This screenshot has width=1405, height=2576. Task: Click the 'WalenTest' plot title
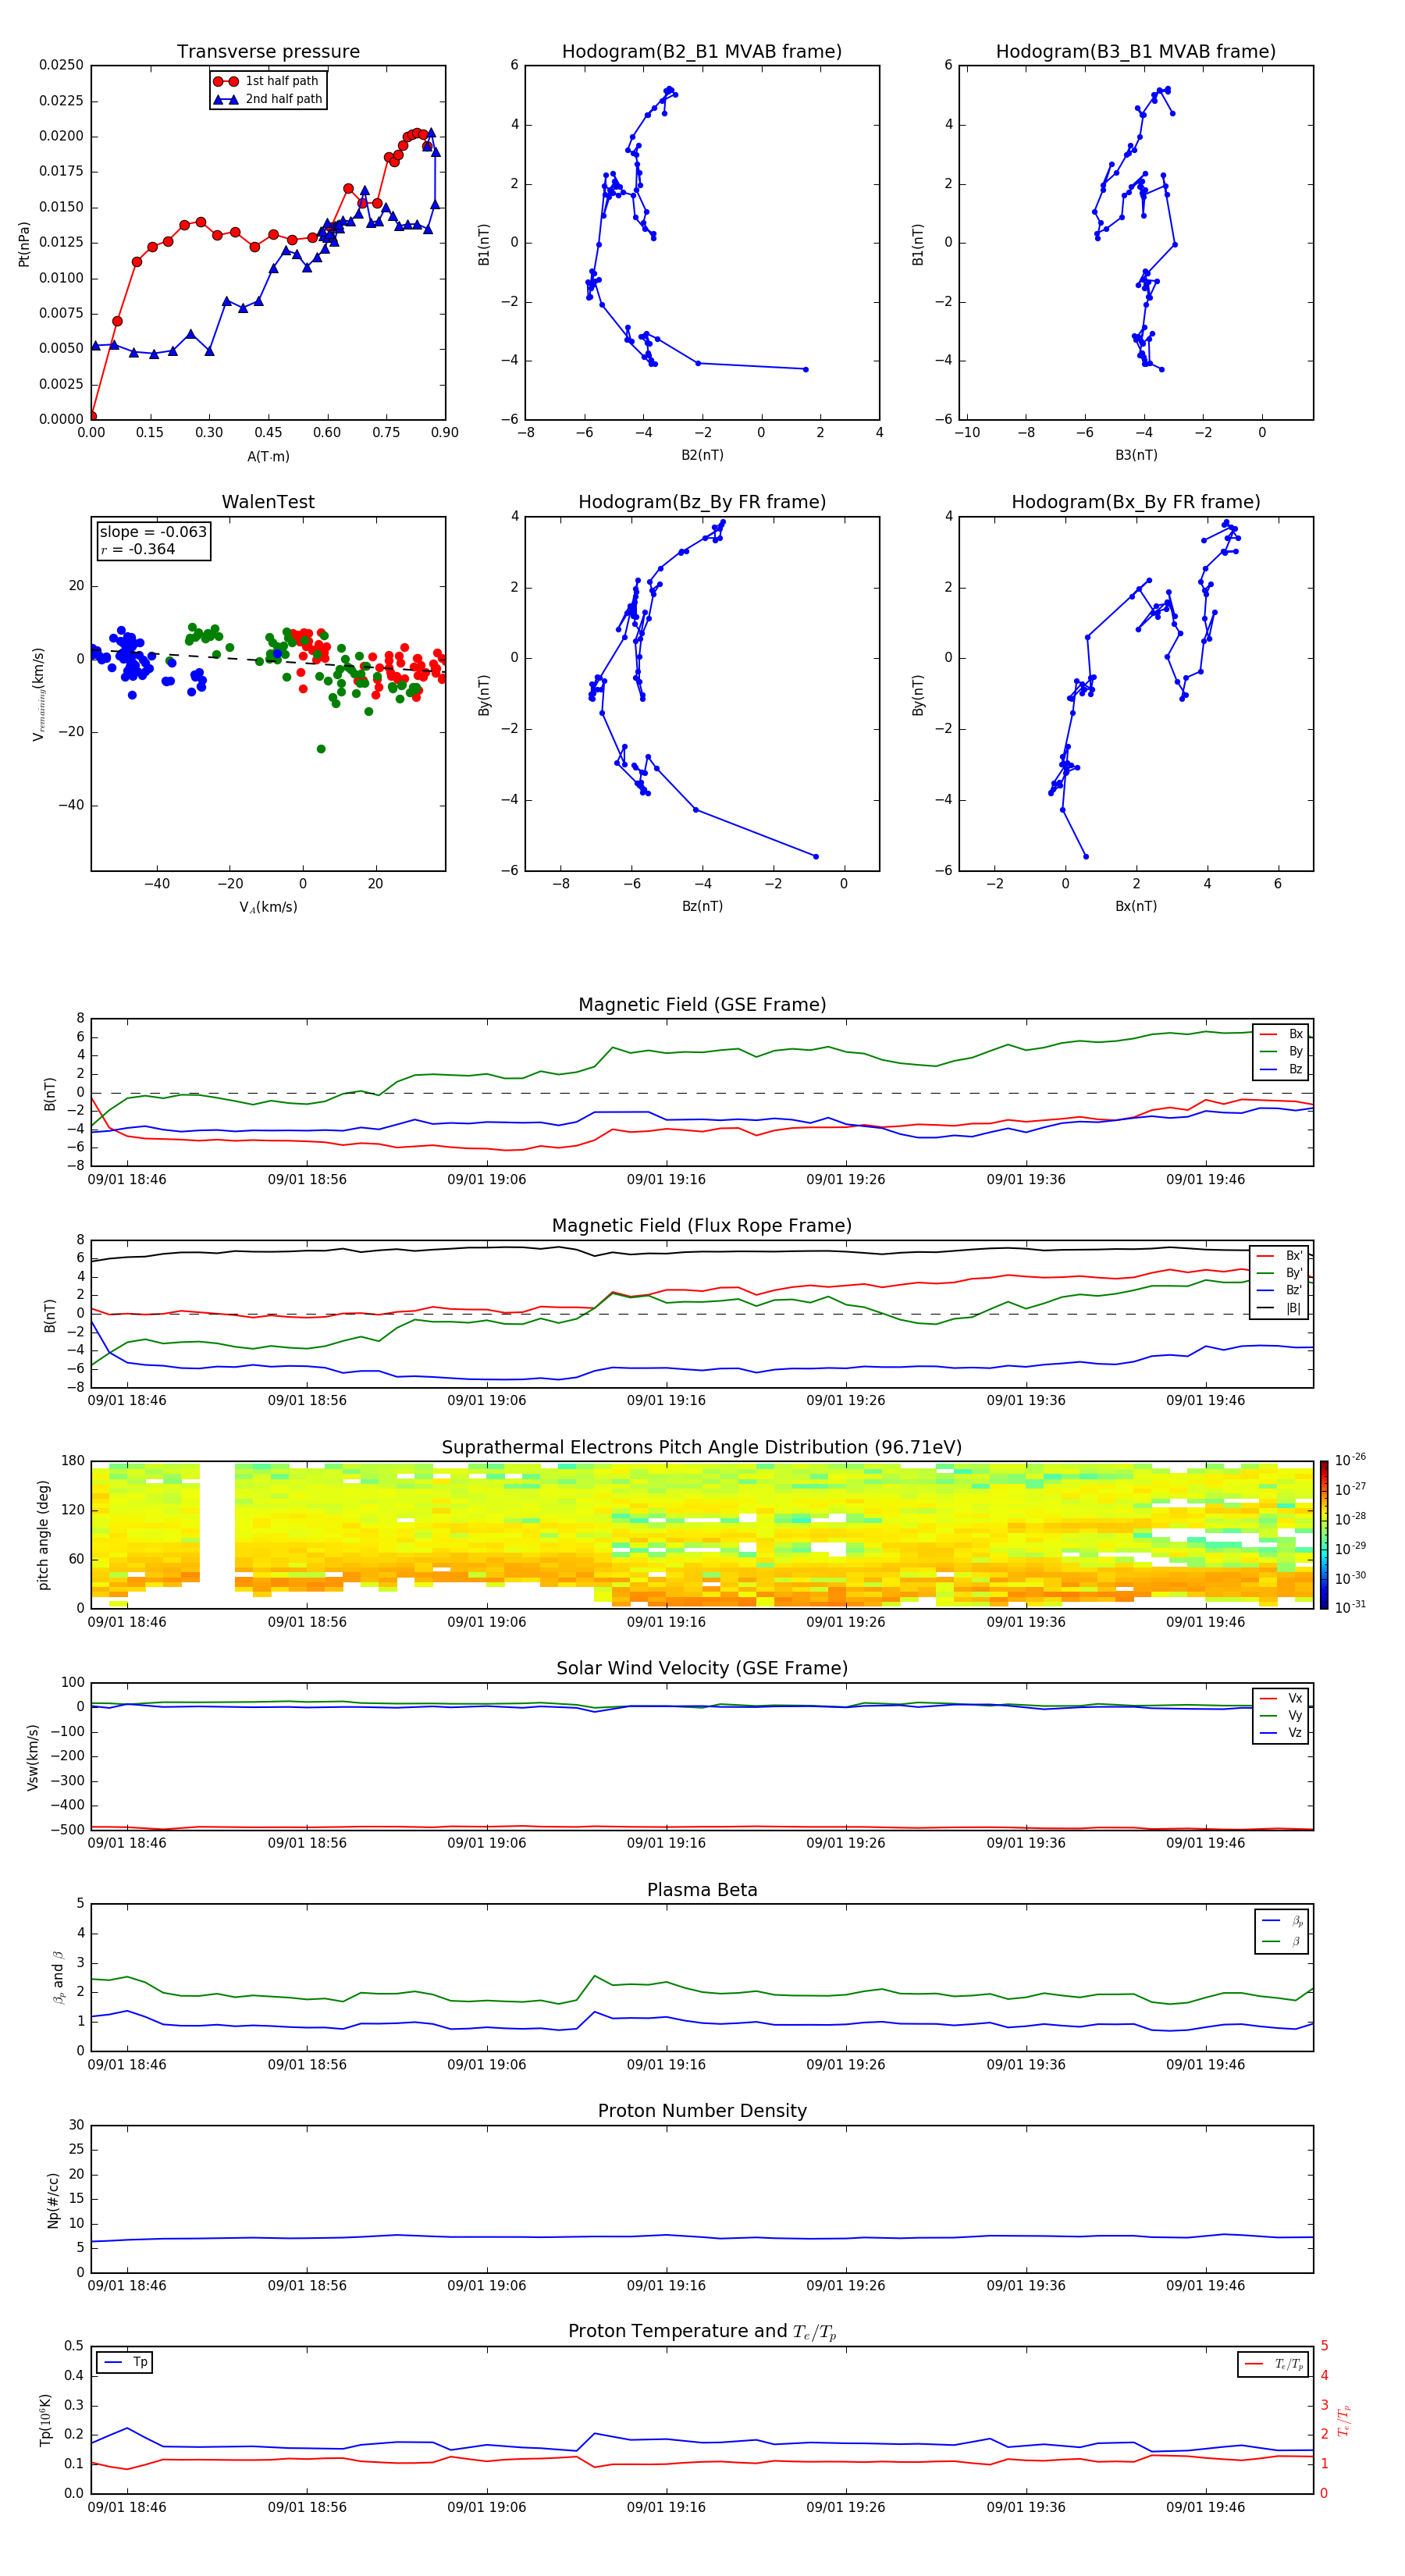click(x=268, y=502)
